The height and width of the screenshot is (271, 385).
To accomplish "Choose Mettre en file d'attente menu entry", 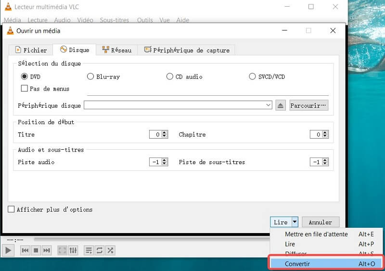I will click(326, 234).
